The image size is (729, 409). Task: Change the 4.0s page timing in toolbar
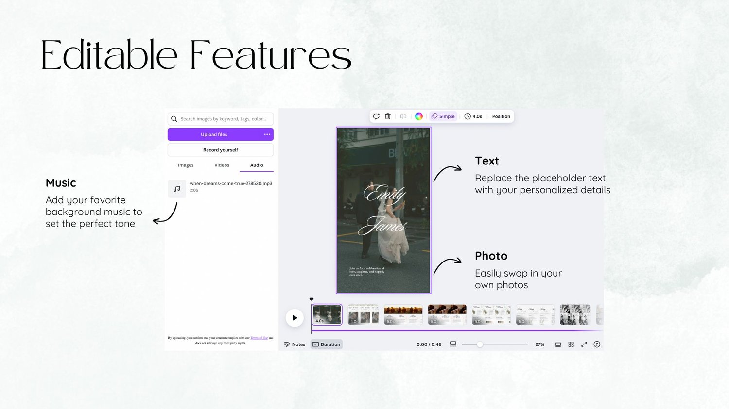[473, 116]
